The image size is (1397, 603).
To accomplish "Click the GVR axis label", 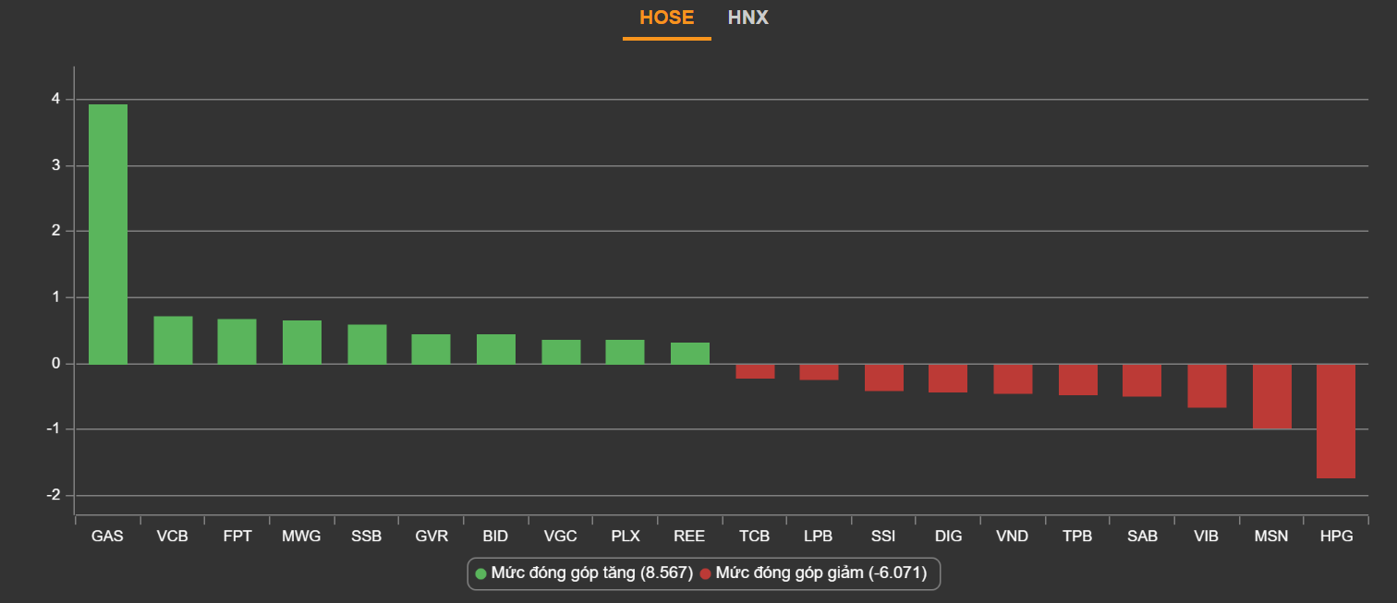I will click(x=431, y=536).
